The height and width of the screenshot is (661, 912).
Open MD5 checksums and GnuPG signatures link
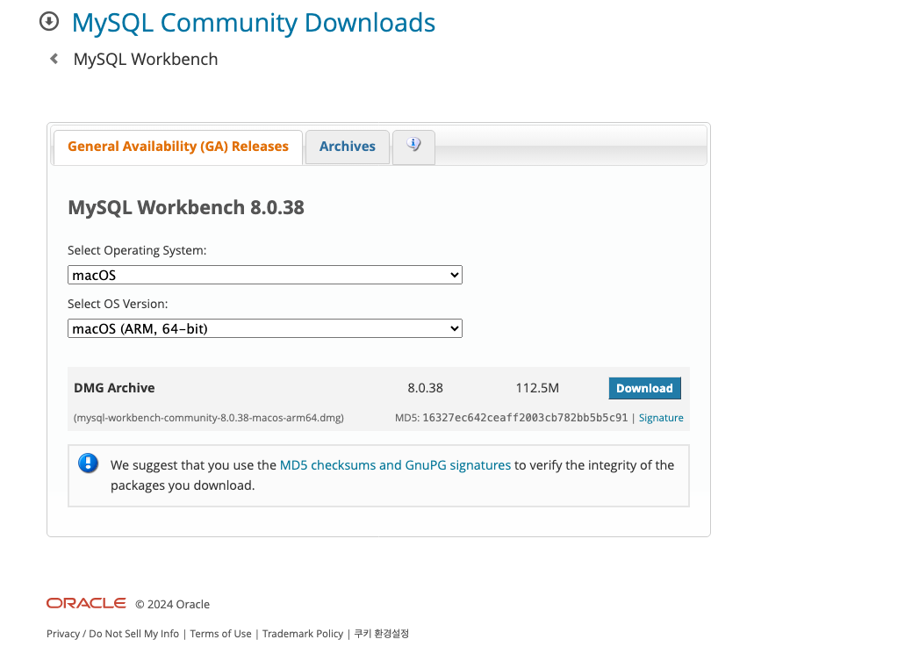(395, 465)
